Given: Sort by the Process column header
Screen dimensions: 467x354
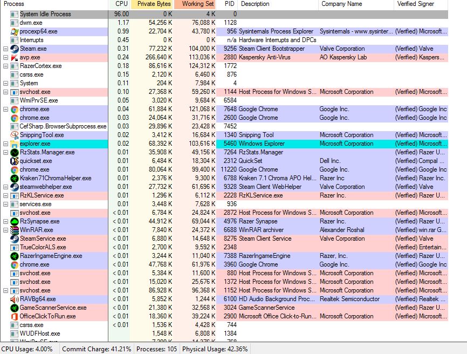Looking at the screenshot, I should pos(54,4).
